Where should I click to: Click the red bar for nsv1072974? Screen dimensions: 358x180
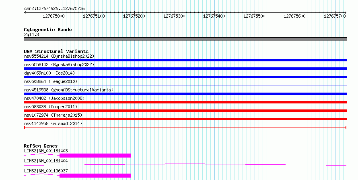pyautogui.click(x=185, y=119)
